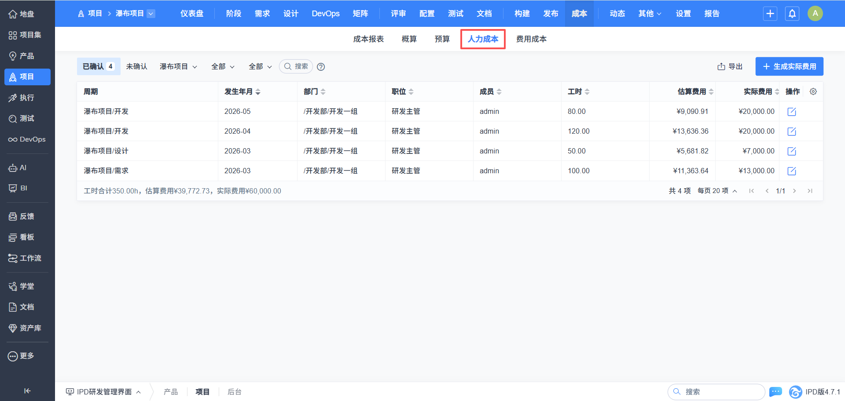Open table column settings gear
Screen dimensions: 845x401
[813, 91]
